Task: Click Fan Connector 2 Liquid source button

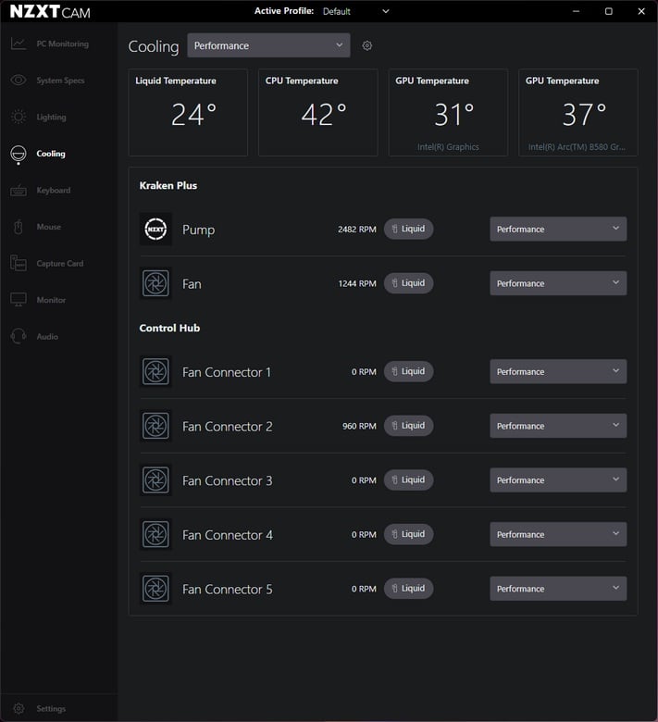Action: coord(408,426)
